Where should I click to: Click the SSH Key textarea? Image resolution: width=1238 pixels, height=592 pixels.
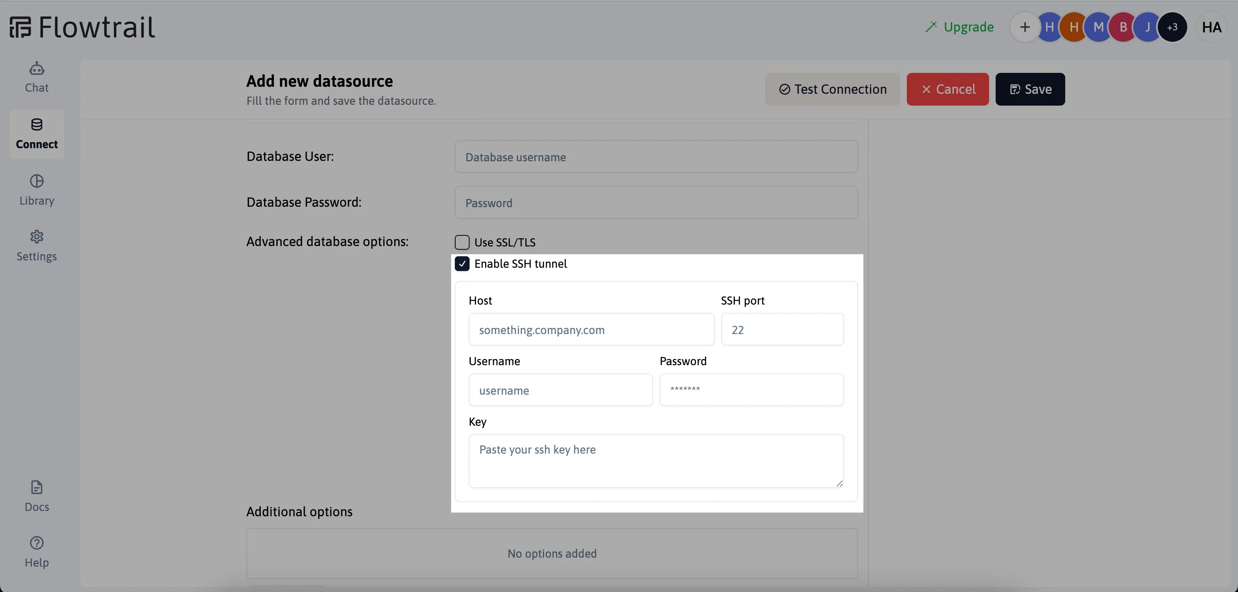[656, 461]
